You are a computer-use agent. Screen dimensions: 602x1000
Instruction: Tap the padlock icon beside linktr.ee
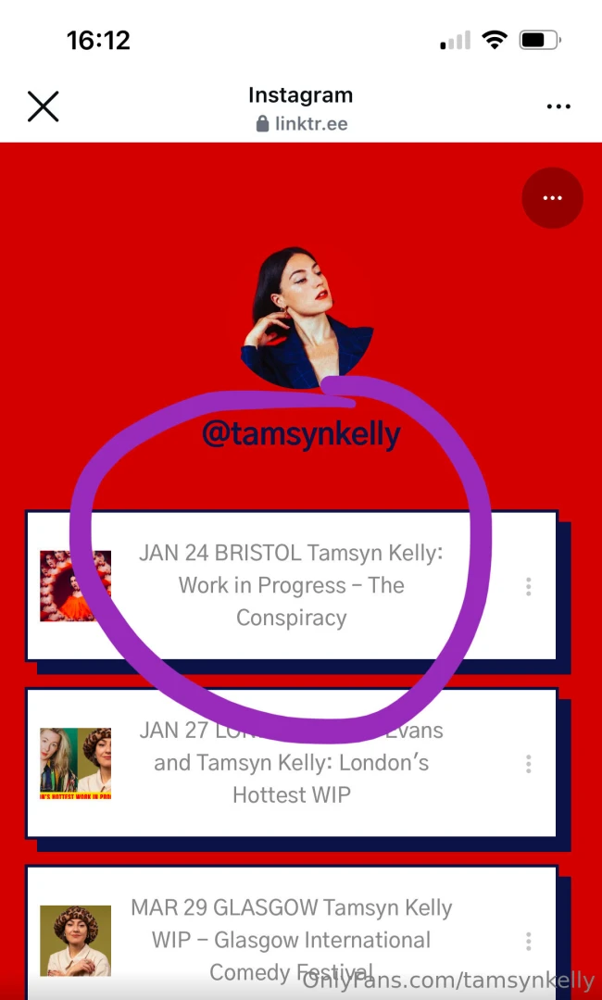coord(262,124)
